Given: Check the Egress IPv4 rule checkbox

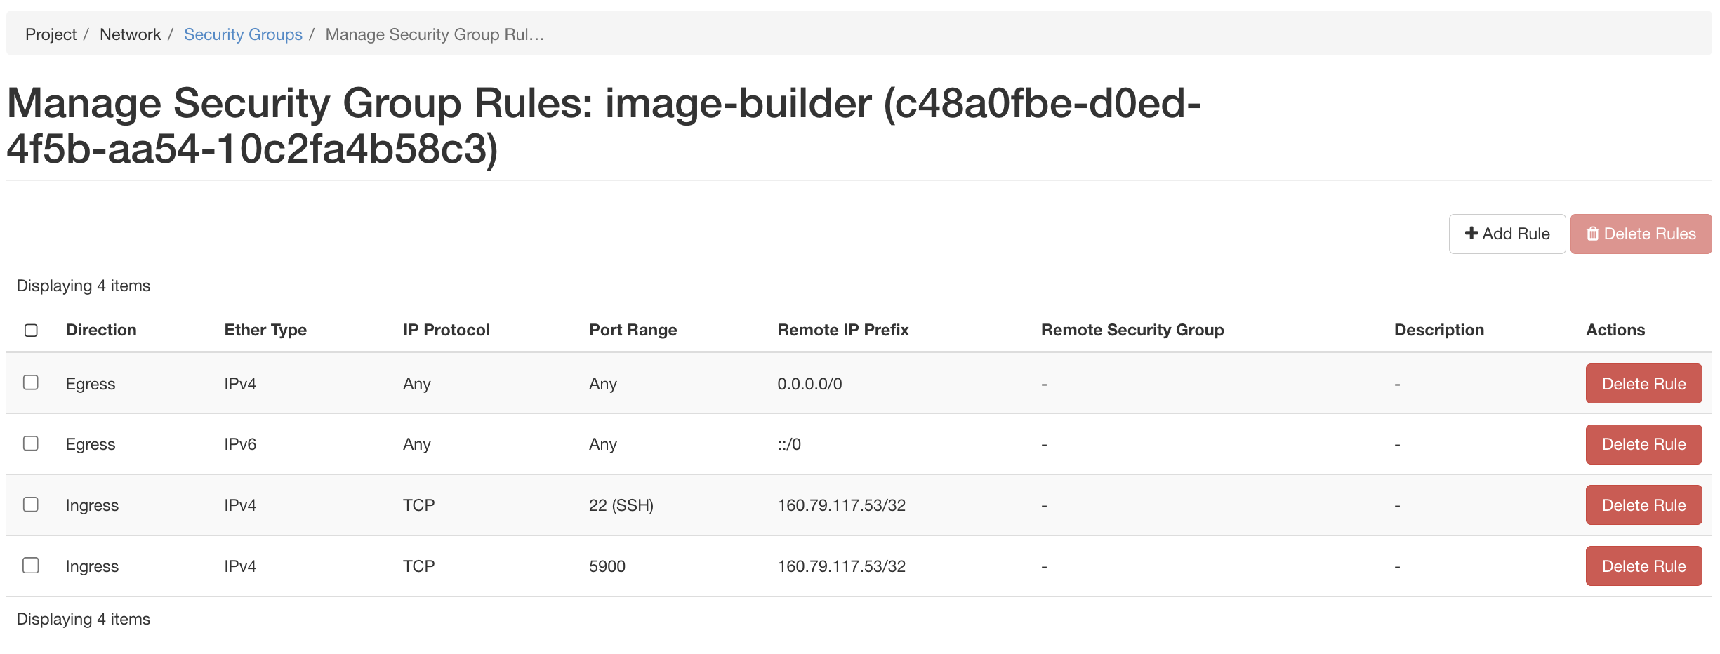Looking at the screenshot, I should click(31, 383).
